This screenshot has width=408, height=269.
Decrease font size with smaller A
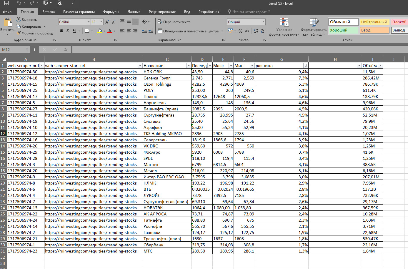(x=114, y=22)
